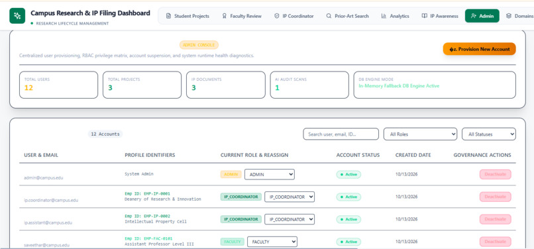Click the Active status for admin@campus.edu
The image size is (534, 249).
(x=348, y=174)
